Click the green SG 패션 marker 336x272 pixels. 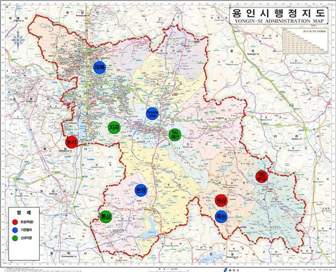175,135
